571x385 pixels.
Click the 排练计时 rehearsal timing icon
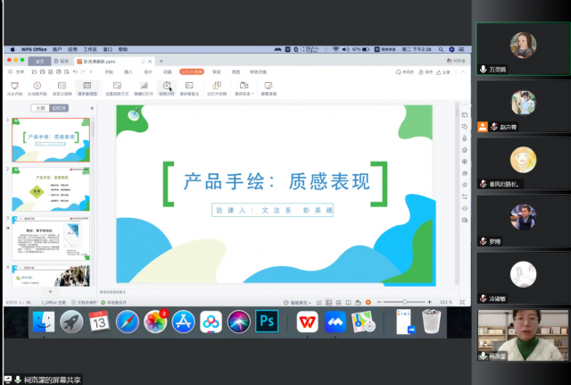[x=167, y=86]
